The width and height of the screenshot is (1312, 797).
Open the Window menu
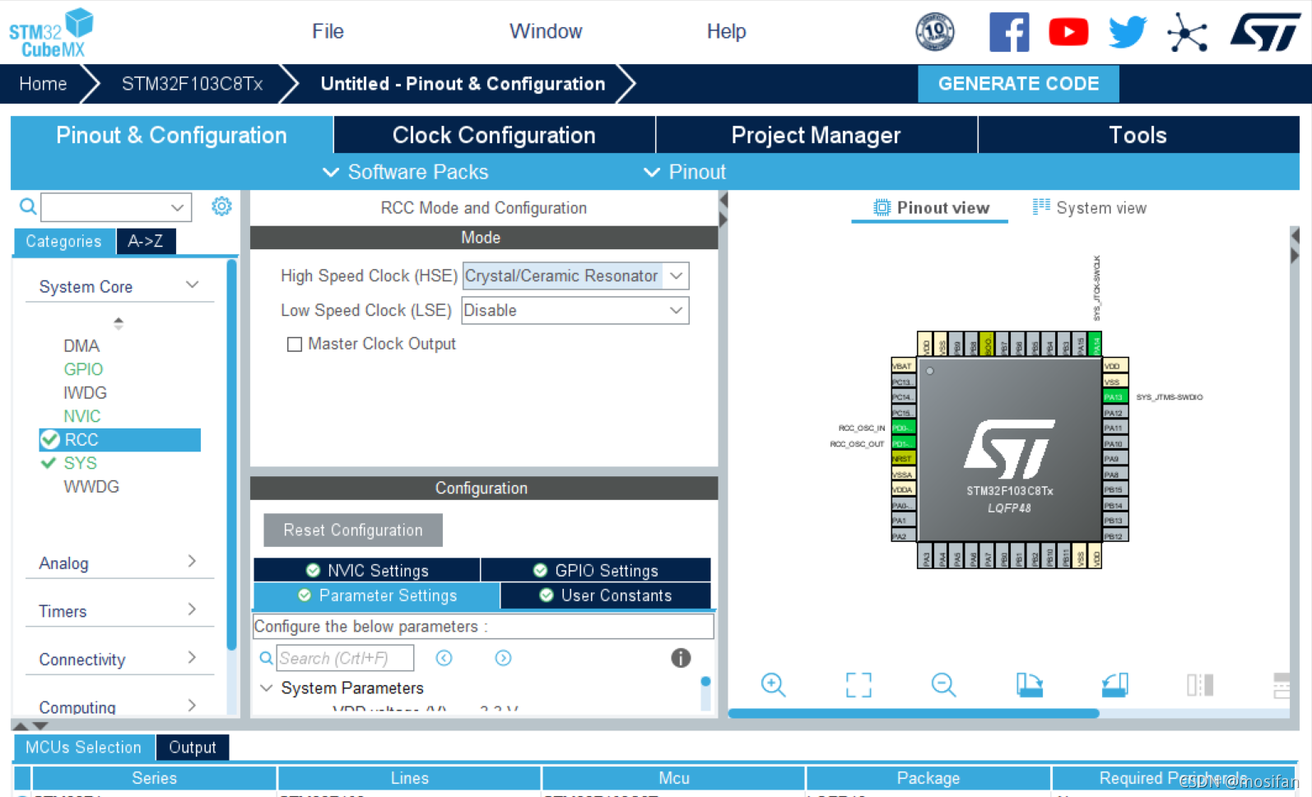(x=546, y=31)
